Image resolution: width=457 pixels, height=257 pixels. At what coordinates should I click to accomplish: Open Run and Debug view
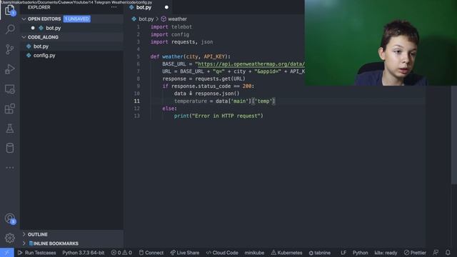9,69
